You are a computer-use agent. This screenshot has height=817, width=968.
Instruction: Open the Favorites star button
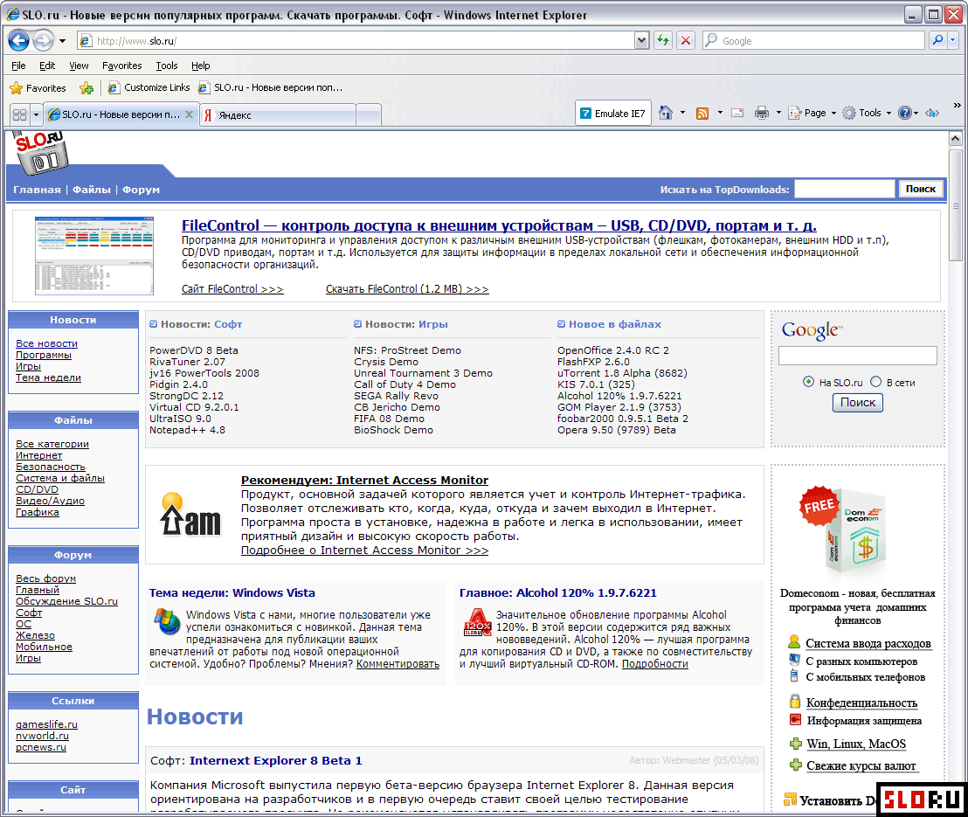tap(38, 88)
